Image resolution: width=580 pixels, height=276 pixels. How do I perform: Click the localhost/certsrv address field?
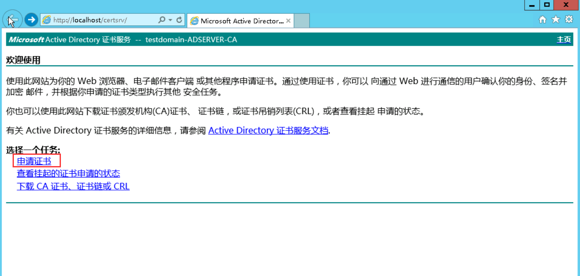[101, 20]
